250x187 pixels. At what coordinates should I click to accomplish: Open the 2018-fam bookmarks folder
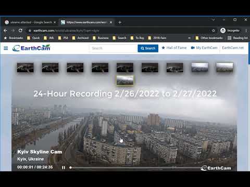pyautogui.click(x=157, y=38)
